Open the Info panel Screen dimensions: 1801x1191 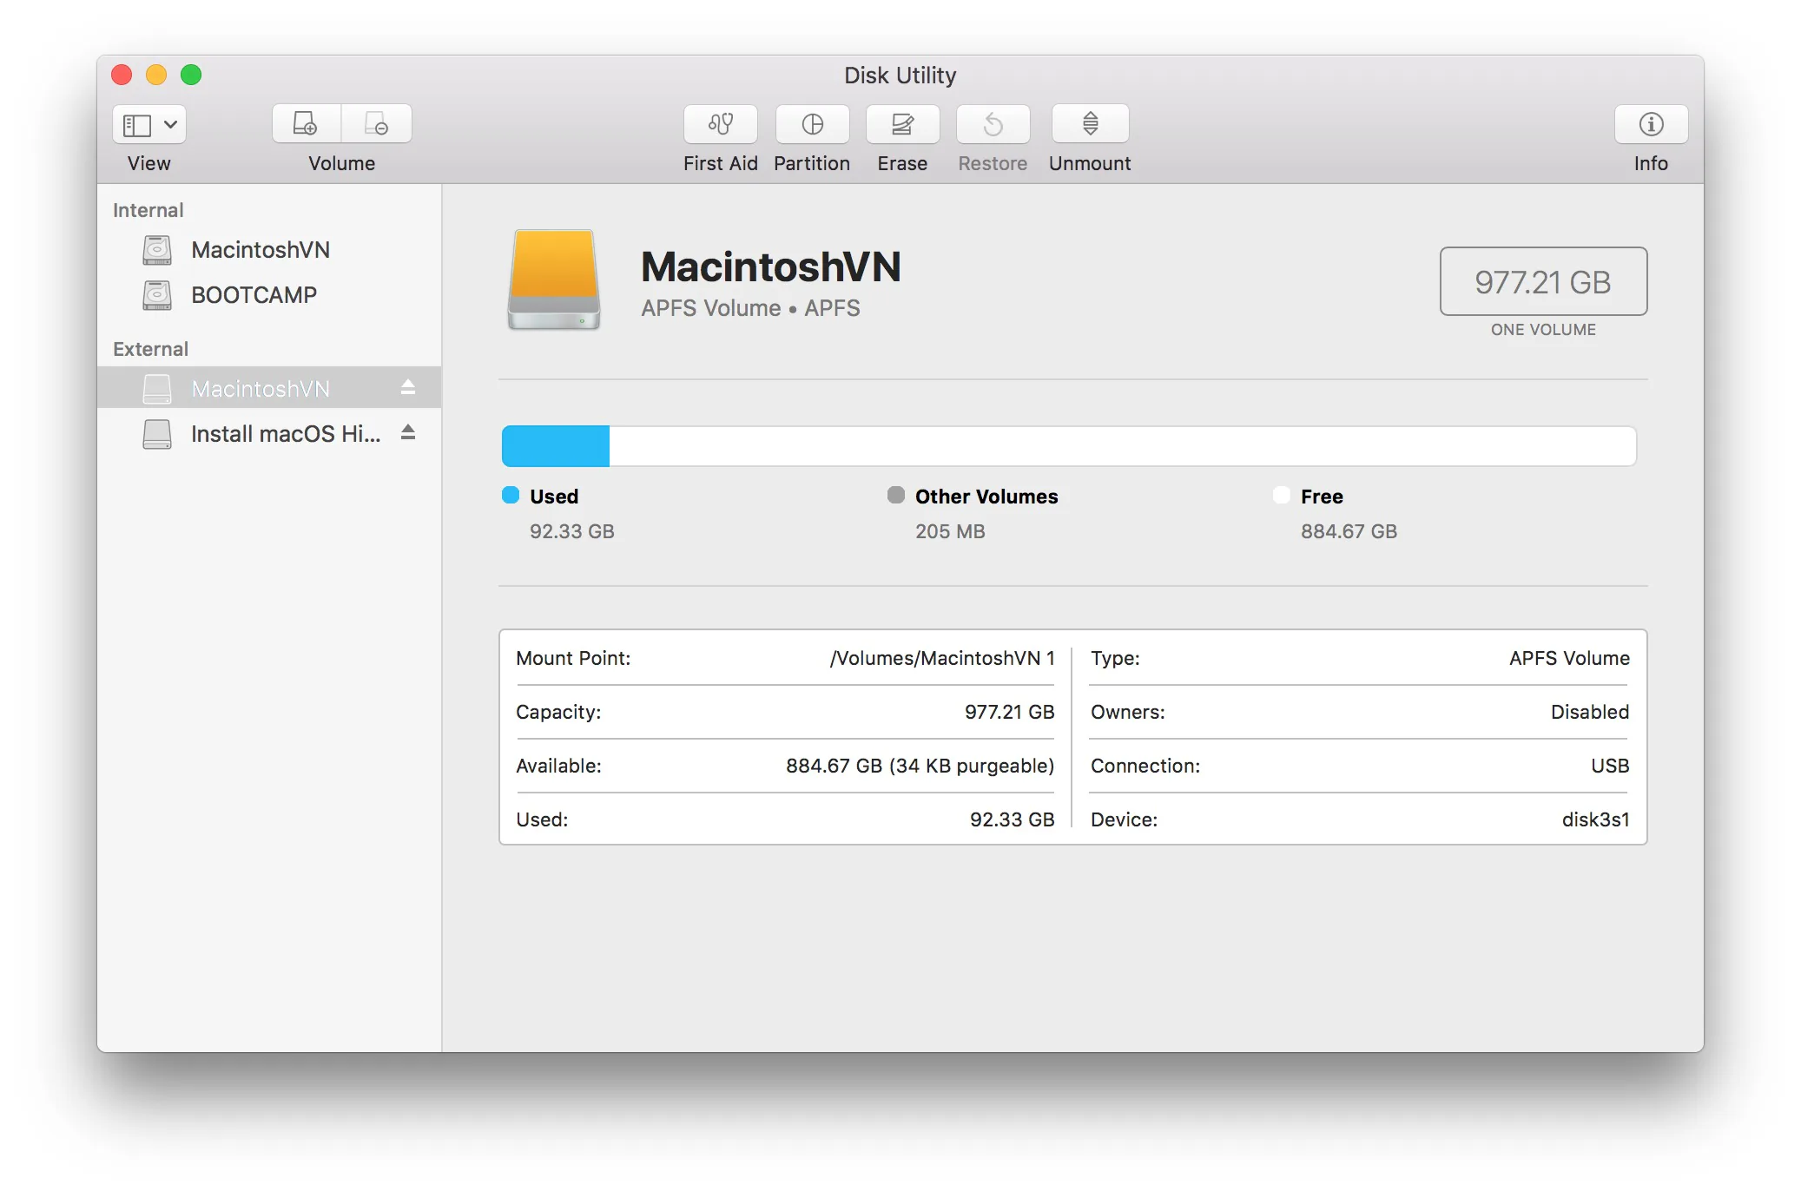click(1651, 124)
